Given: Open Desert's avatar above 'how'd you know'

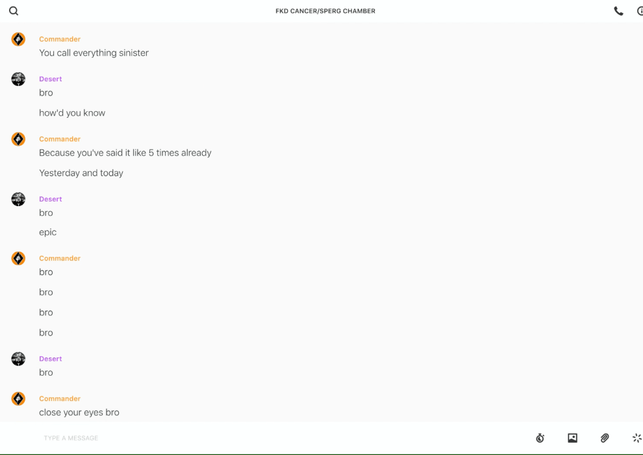Looking at the screenshot, I should (18, 79).
